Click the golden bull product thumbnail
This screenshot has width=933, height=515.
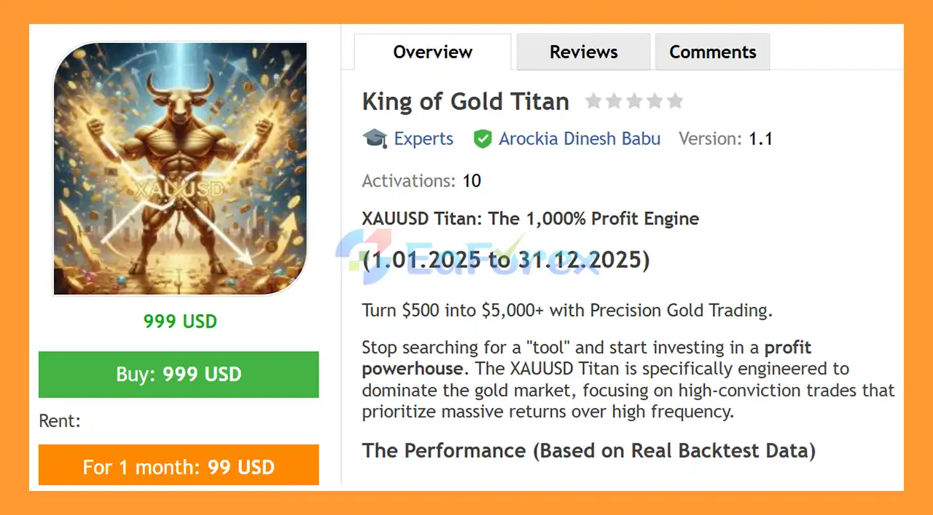tap(180, 169)
